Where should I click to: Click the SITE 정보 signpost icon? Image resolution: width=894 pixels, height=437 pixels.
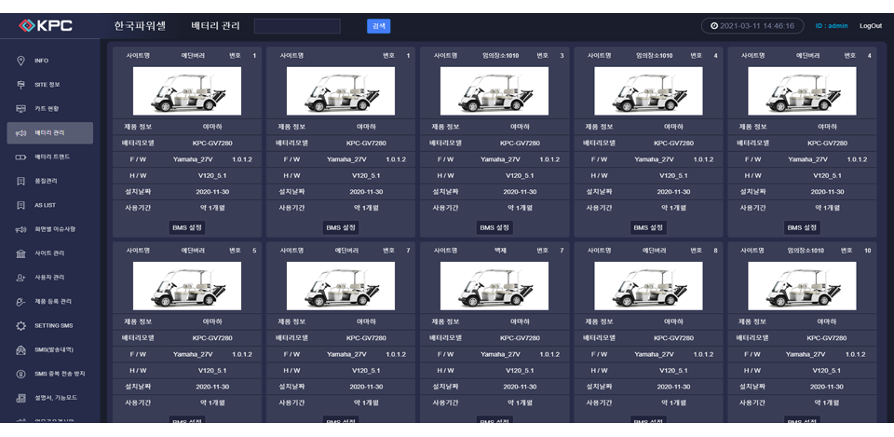pos(20,85)
